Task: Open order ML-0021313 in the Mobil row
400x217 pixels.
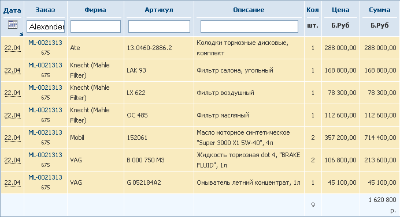Action: [45, 132]
